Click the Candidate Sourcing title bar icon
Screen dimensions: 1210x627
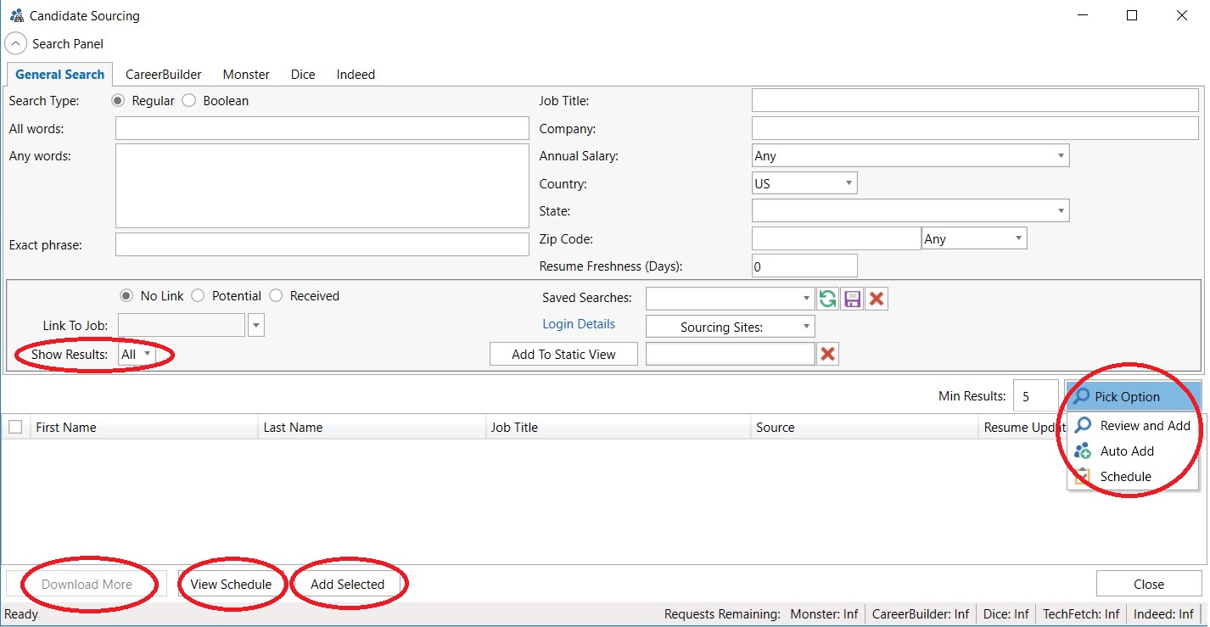(16, 15)
